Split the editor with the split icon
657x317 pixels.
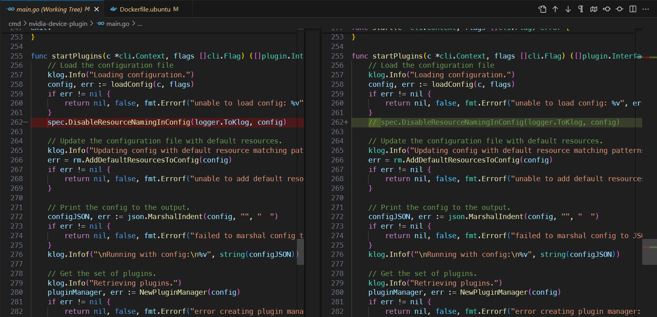(633, 9)
